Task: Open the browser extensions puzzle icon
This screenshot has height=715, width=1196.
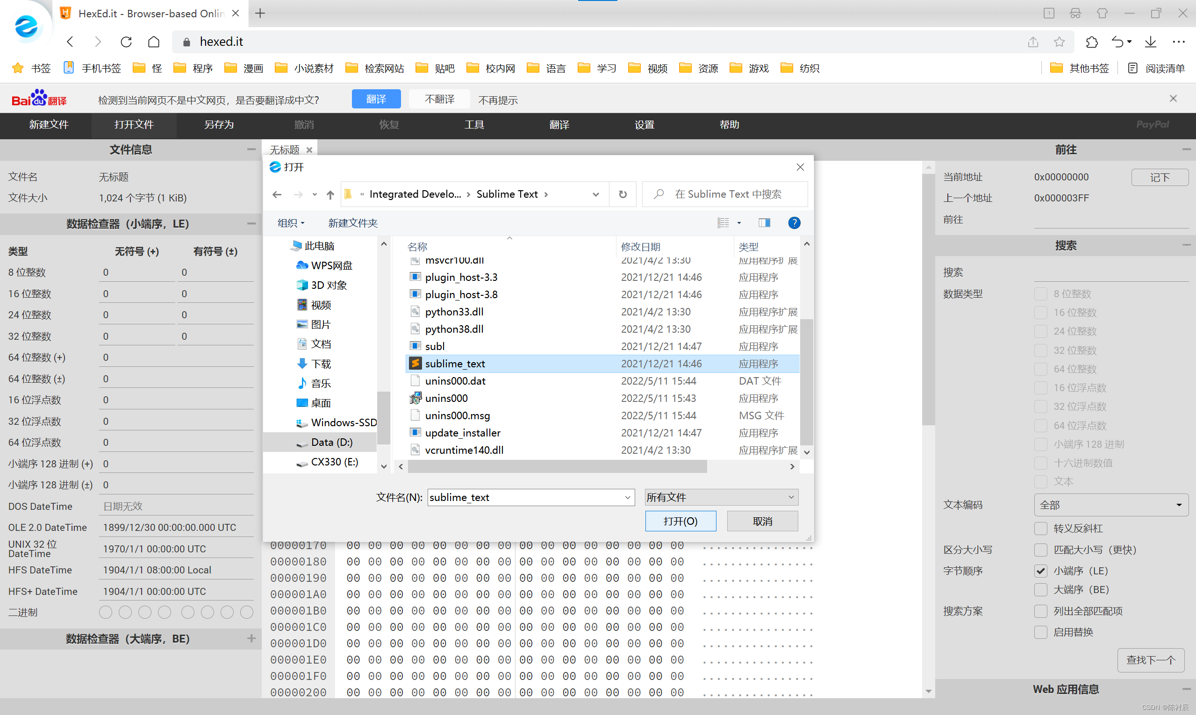Action: click(x=1092, y=42)
